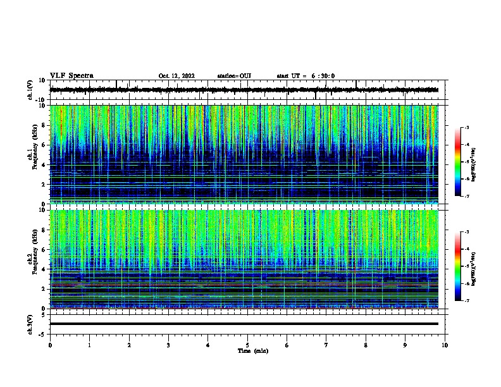The height and width of the screenshot is (387, 501).
Task: Click the "-3" label on ch.1 color bar
Action: (466, 128)
